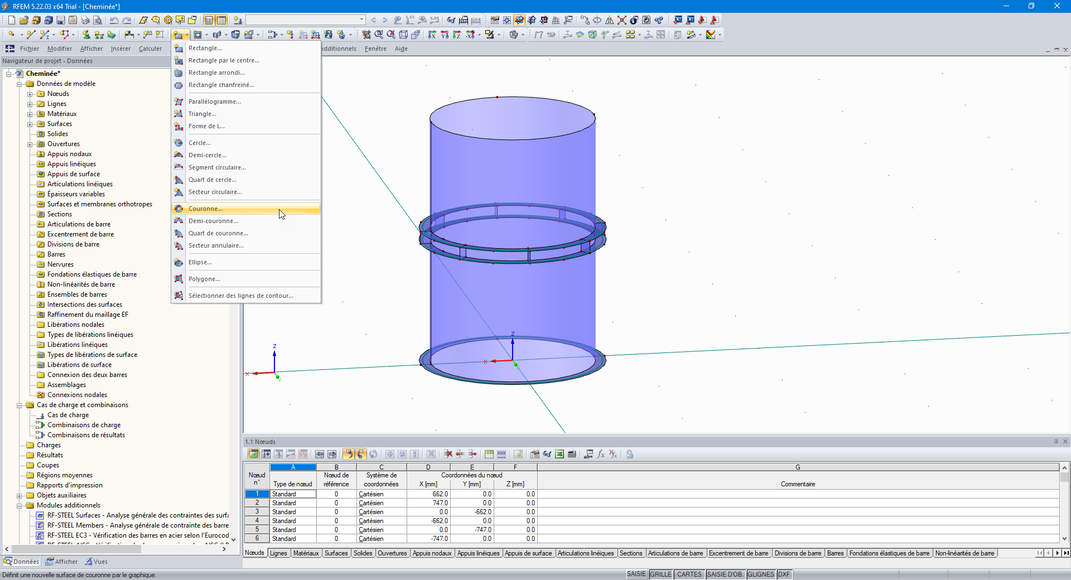Select the Sections item in navigator tree

click(60, 214)
